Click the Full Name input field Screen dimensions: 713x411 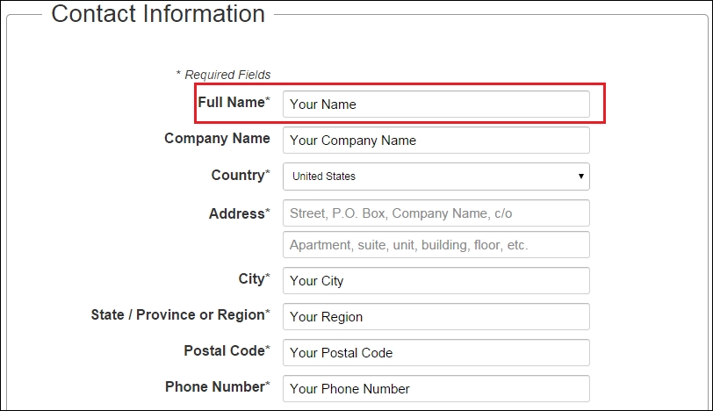(x=436, y=104)
